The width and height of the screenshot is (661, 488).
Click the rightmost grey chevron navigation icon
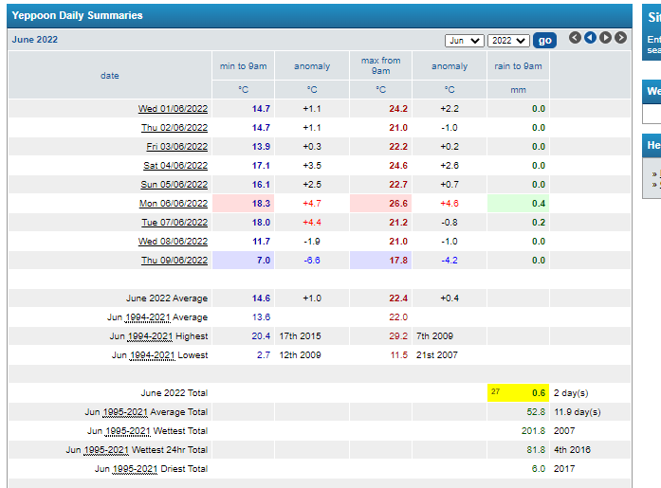tap(620, 38)
